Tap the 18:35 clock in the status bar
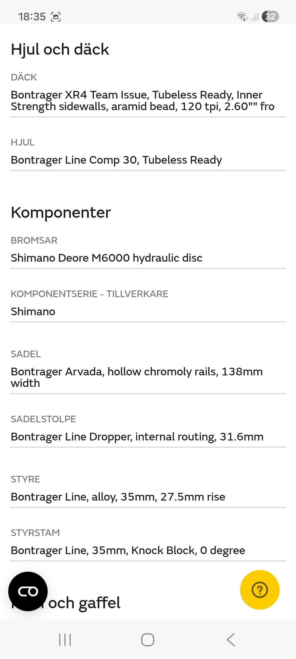This screenshot has height=659, width=296. (32, 17)
